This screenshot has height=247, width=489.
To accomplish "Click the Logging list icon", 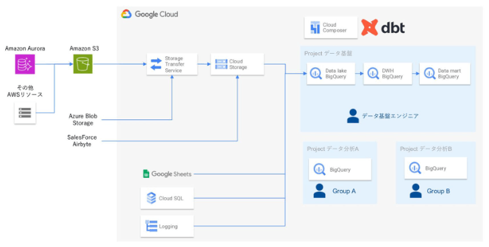I will pos(151,226).
